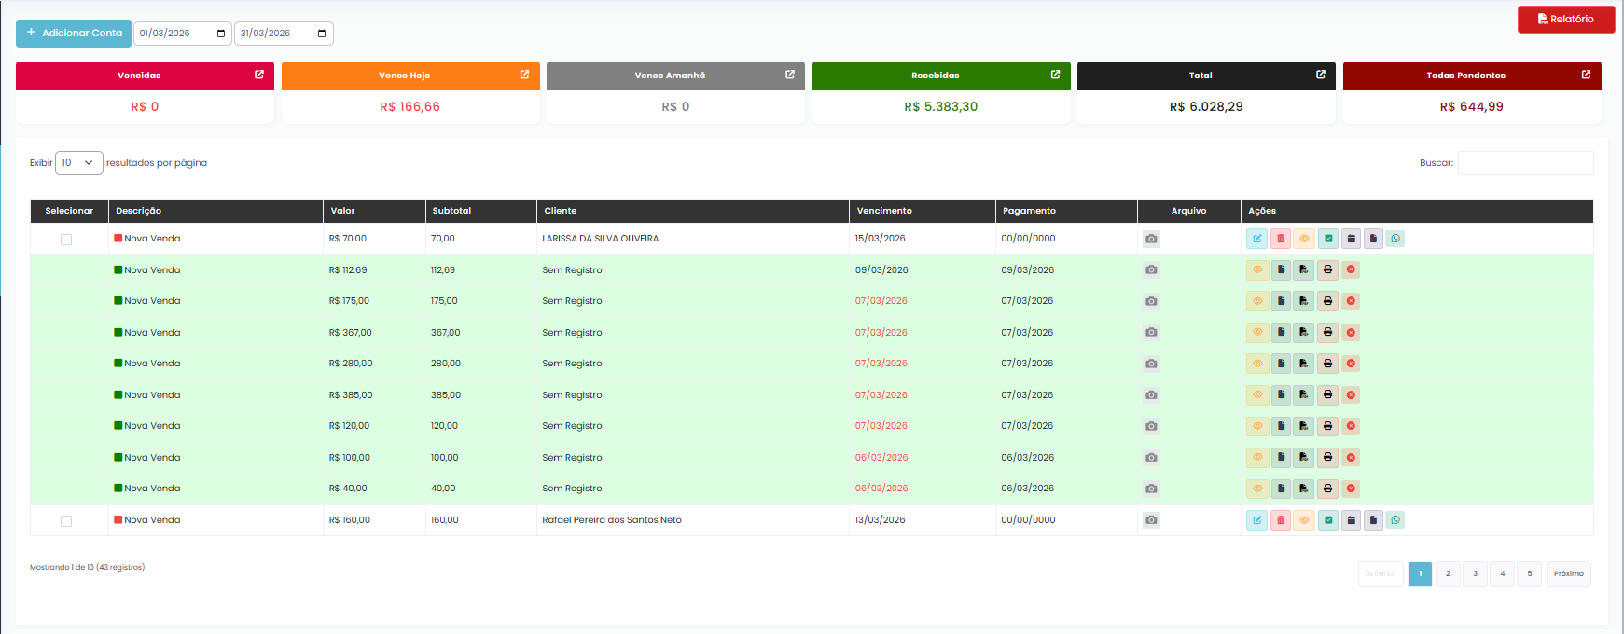The image size is (1624, 634).
Task: Open results per page dropdown showing 10
Action: (78, 163)
